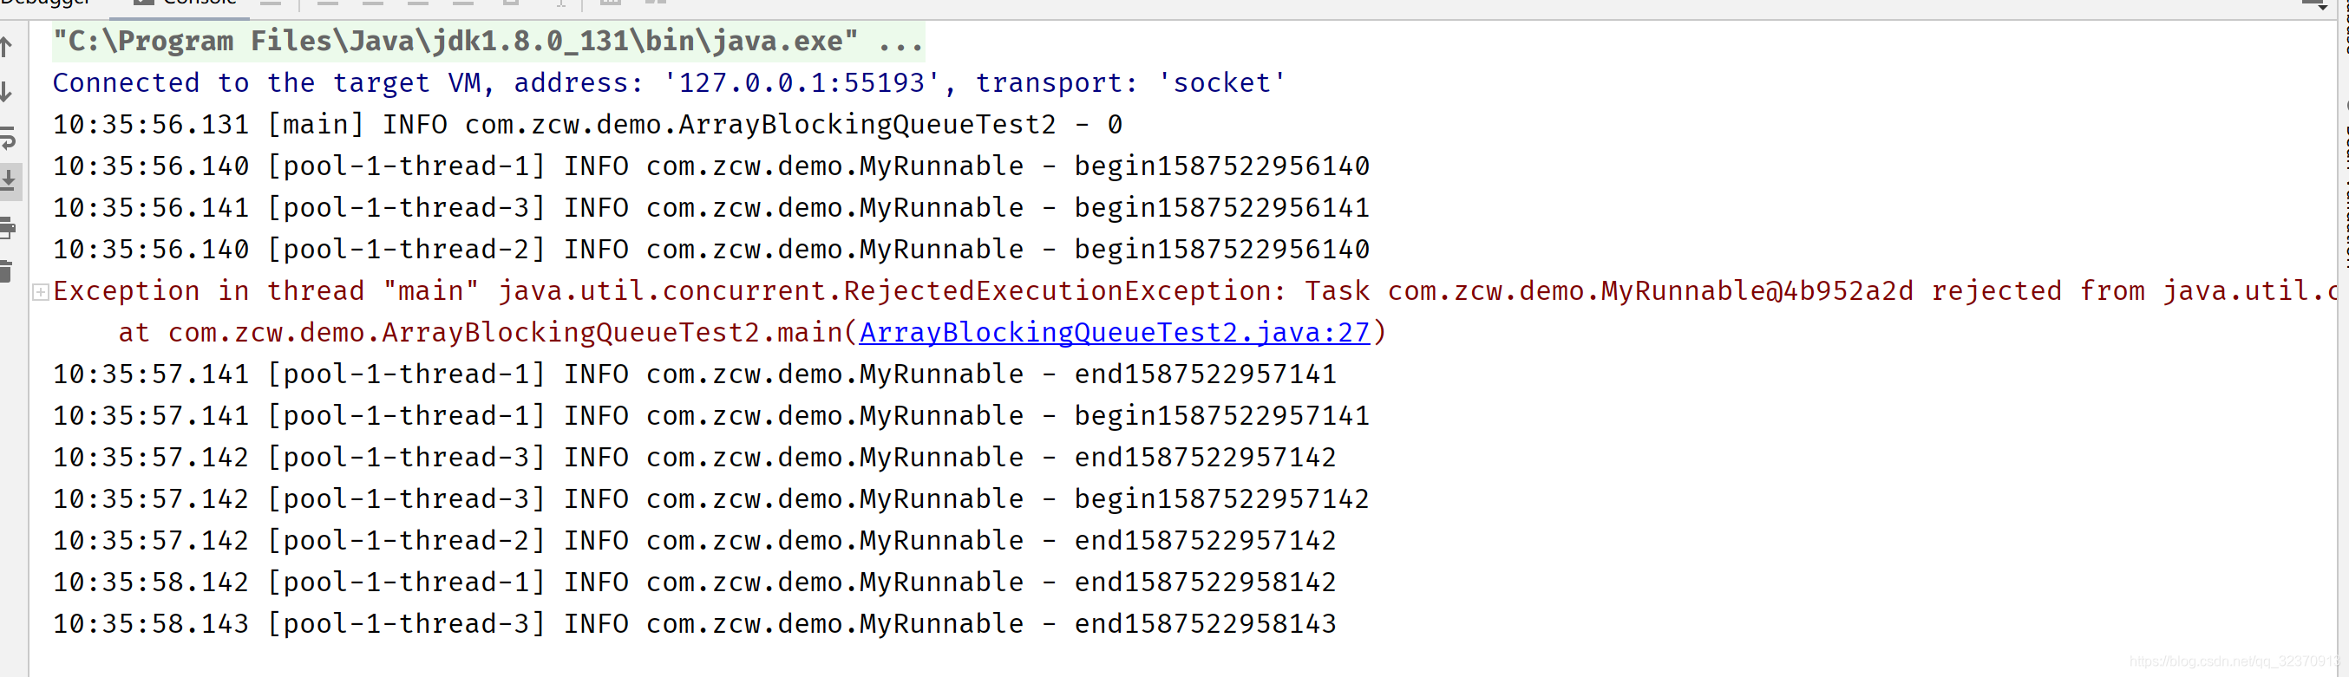Open the ArrayBlockingQueueTest2.java:27 link
Viewport: 2349px width, 677px height.
[1115, 333]
